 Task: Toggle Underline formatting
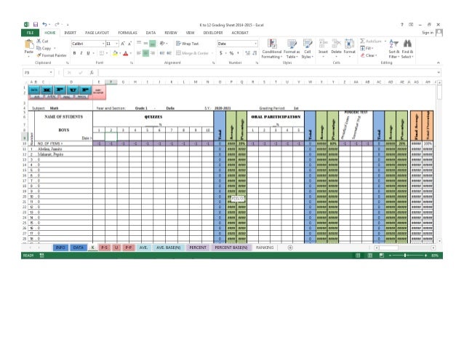[88, 53]
